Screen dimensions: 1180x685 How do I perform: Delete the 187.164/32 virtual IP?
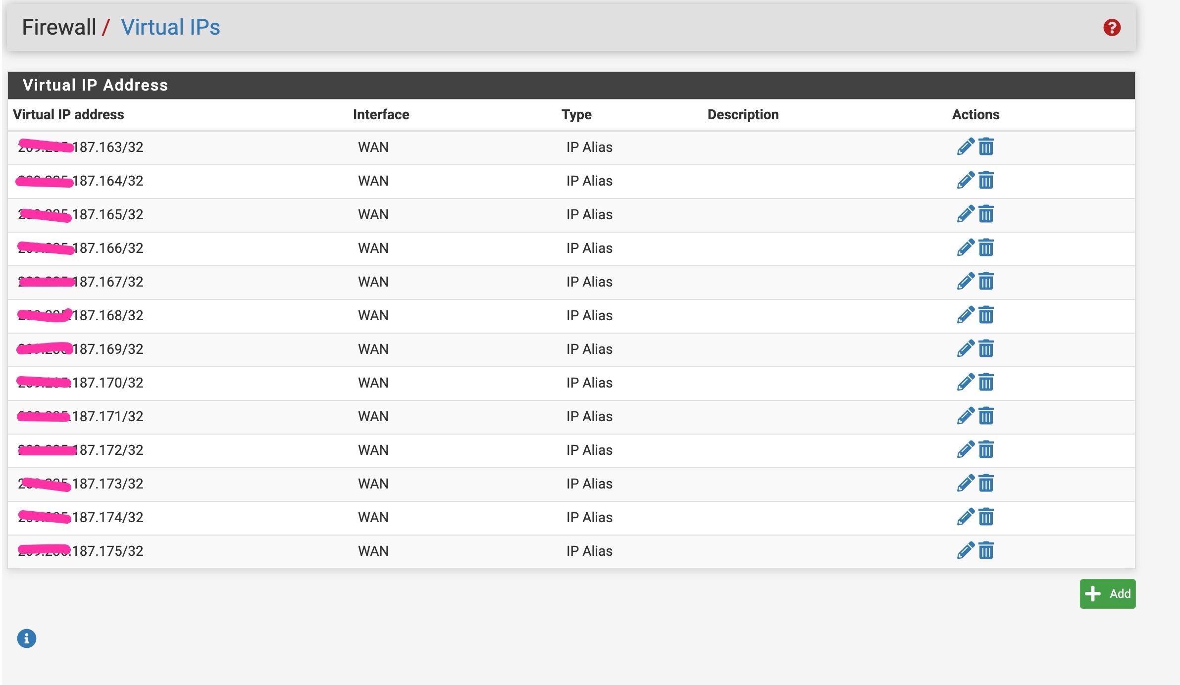[986, 181]
